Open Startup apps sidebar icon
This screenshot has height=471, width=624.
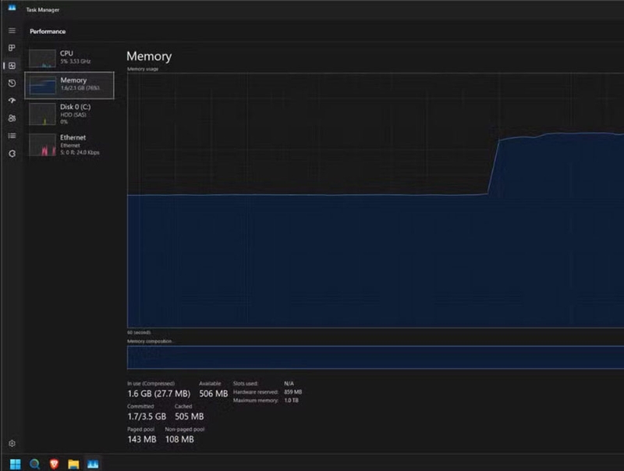(x=12, y=101)
